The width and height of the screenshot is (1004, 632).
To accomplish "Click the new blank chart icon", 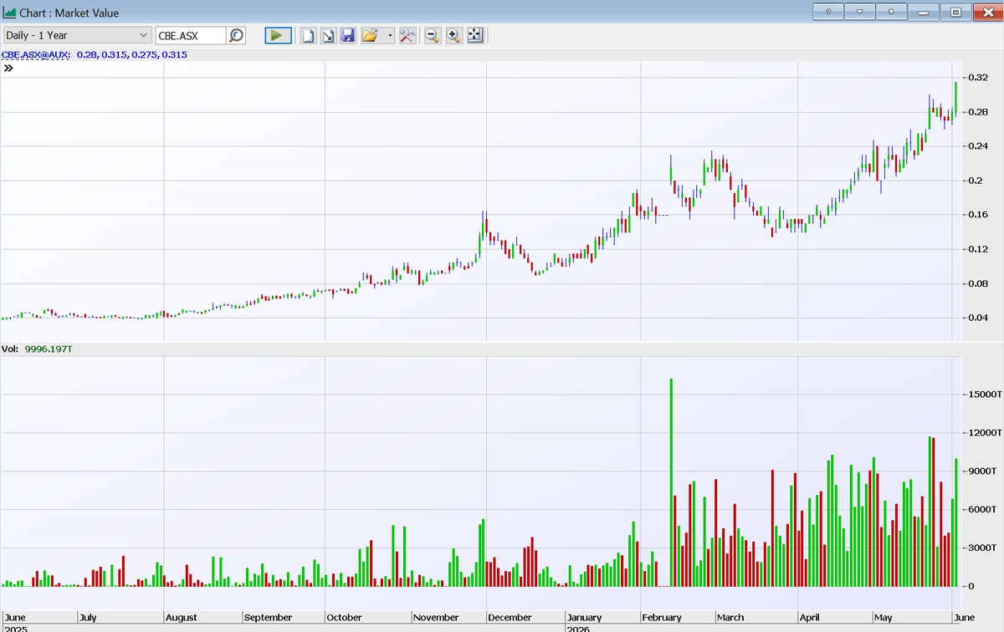I will (308, 35).
